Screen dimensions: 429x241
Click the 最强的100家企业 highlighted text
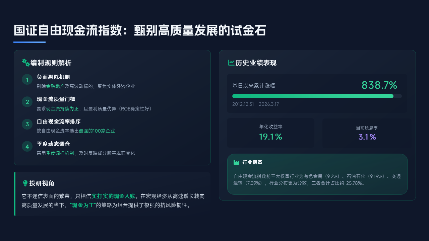pos(97,131)
